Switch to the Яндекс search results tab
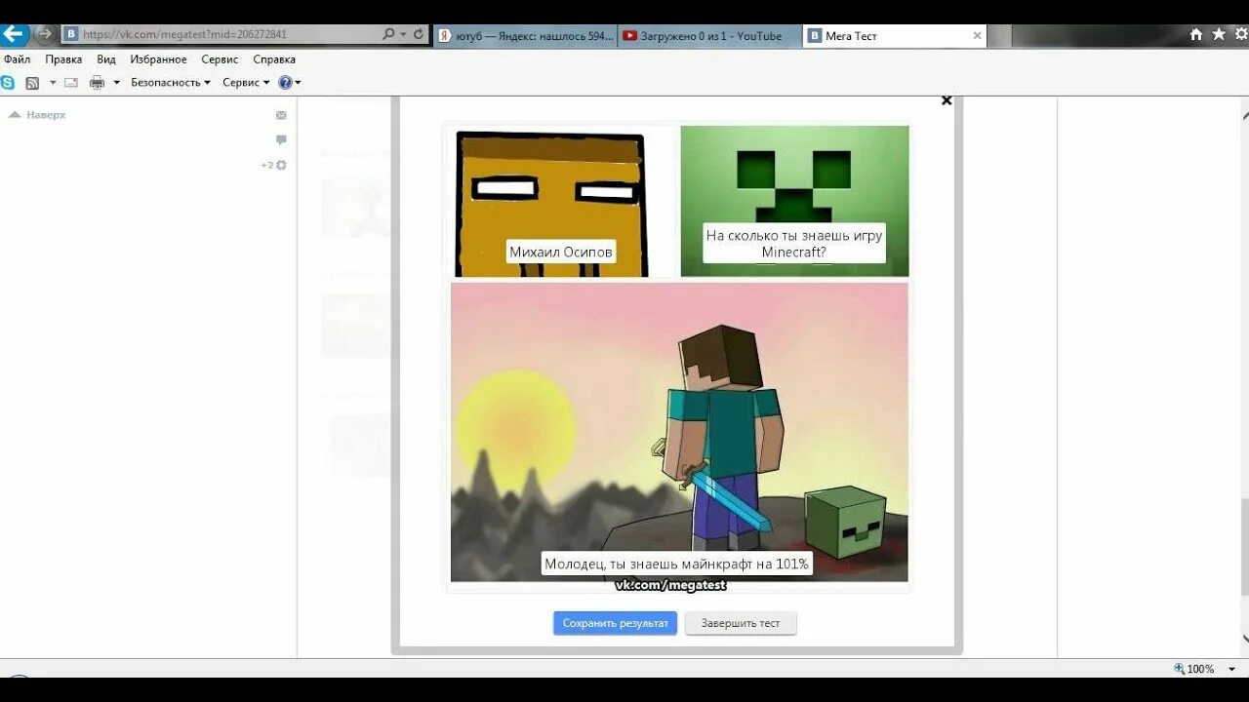Viewport: 1249px width, 702px height. (525, 36)
